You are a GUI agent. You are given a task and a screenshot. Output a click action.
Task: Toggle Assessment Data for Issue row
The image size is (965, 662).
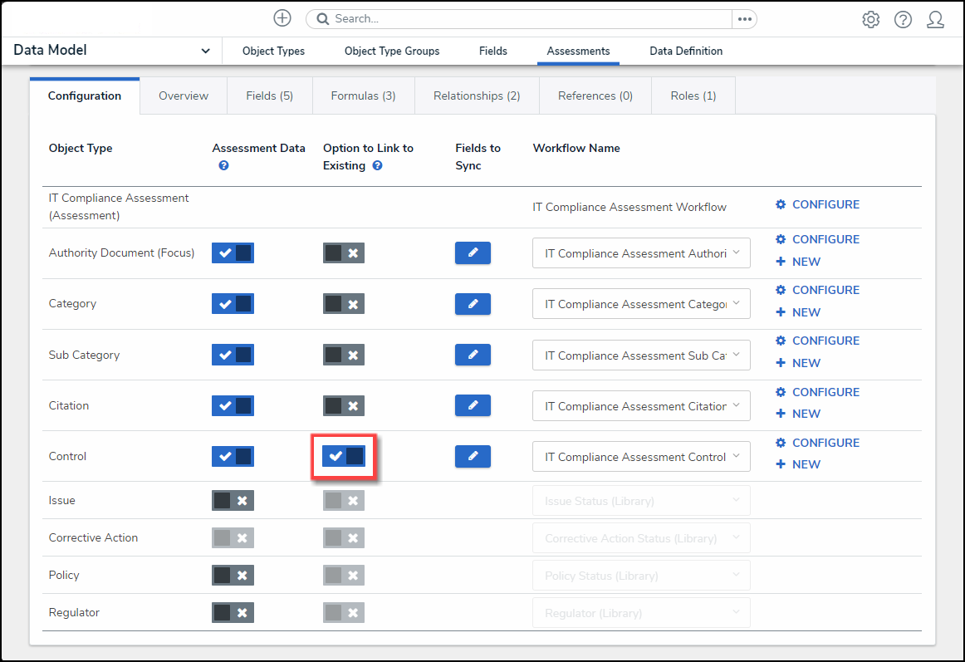pyautogui.click(x=233, y=501)
